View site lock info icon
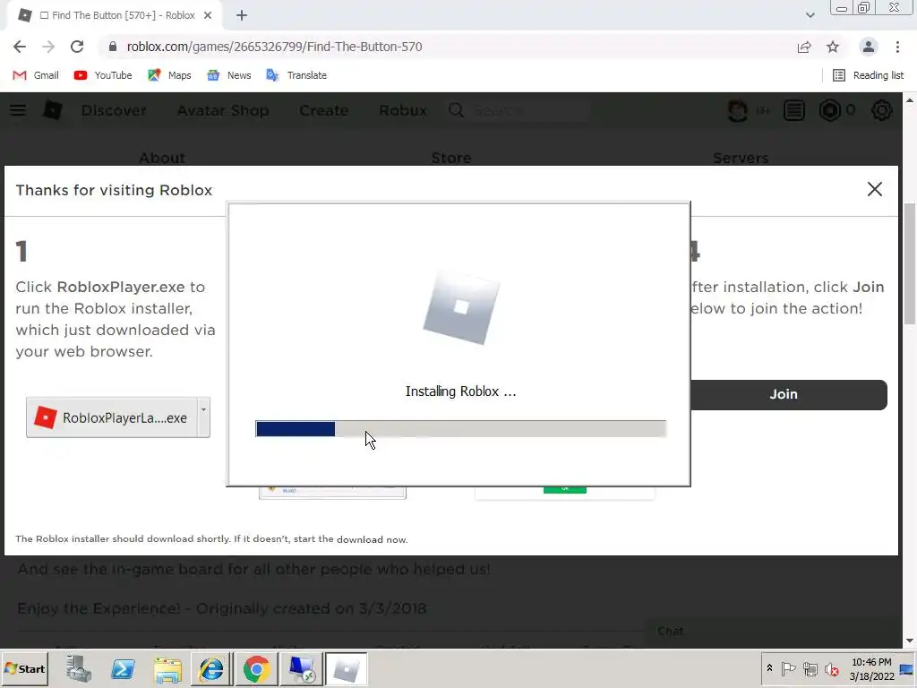Image resolution: width=917 pixels, height=688 pixels. [x=113, y=47]
